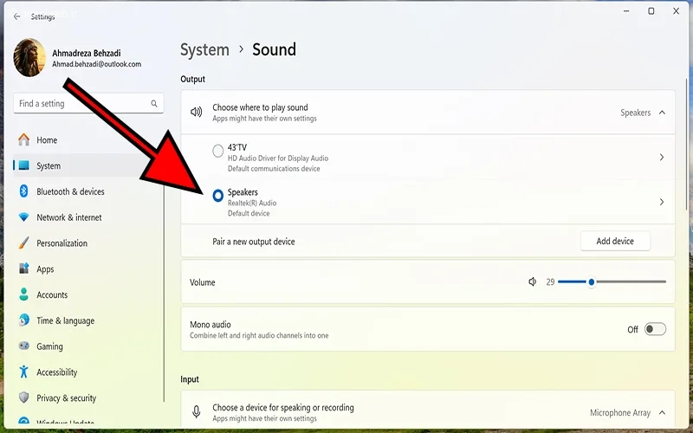Click the Find a setting search box

pos(82,104)
